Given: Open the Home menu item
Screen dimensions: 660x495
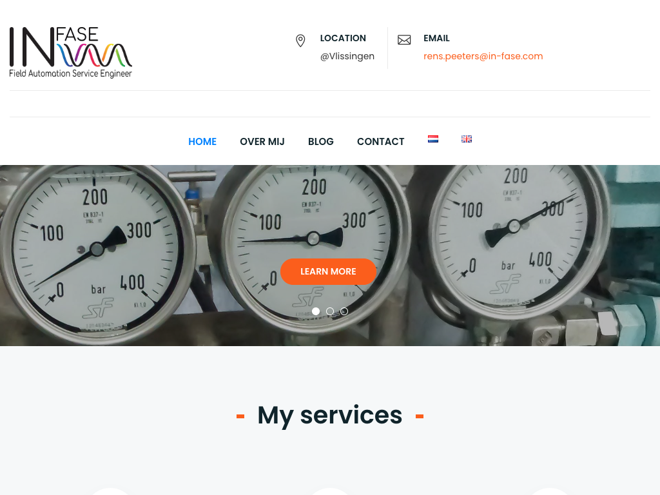Looking at the screenshot, I should click(x=202, y=141).
